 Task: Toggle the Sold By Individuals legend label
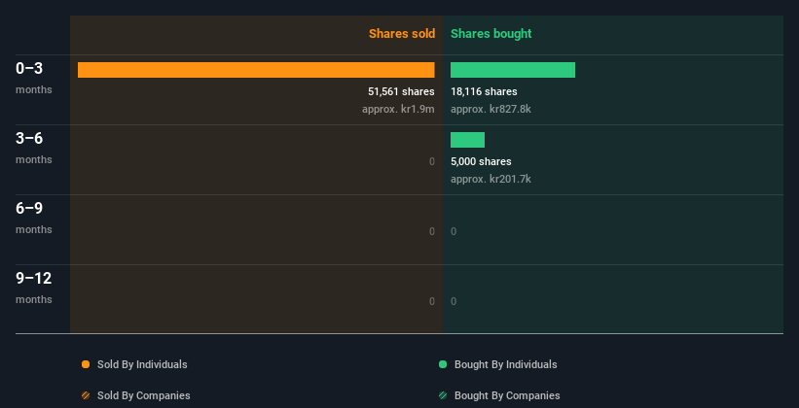pyautogui.click(x=142, y=364)
